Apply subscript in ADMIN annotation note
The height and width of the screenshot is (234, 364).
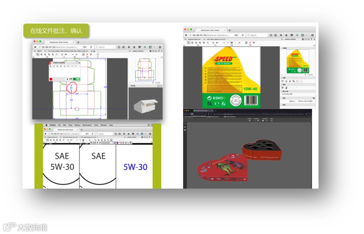[x=64, y=66]
